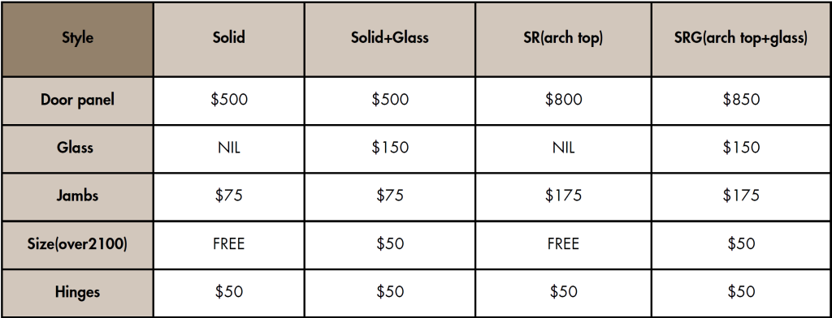Click the Style header cell
Image resolution: width=832 pixels, height=318 pixels.
point(77,38)
